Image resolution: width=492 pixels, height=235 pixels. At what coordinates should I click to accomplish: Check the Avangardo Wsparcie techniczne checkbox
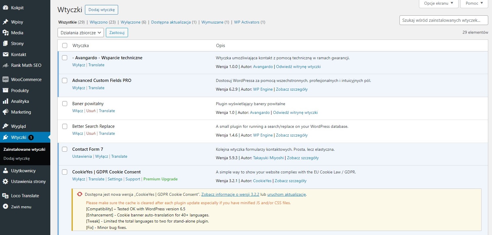(x=65, y=58)
